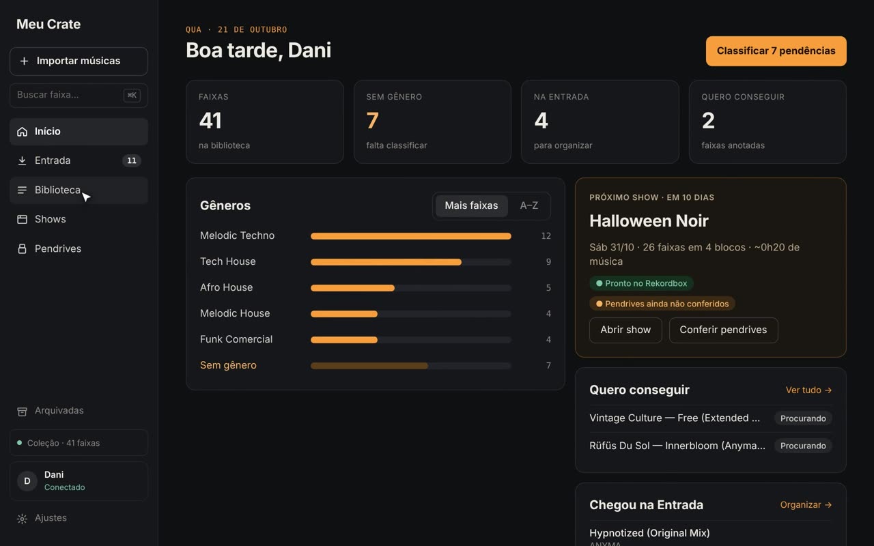
Task: Click the Importar músicas button
Action: (x=79, y=61)
